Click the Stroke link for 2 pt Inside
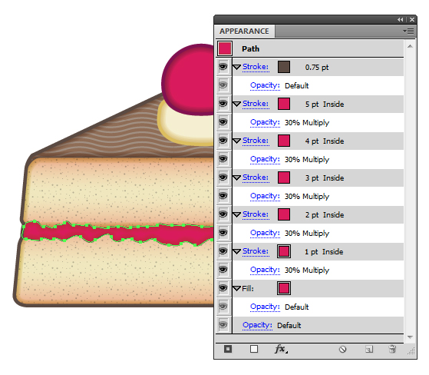429x375 pixels. pyautogui.click(x=256, y=214)
